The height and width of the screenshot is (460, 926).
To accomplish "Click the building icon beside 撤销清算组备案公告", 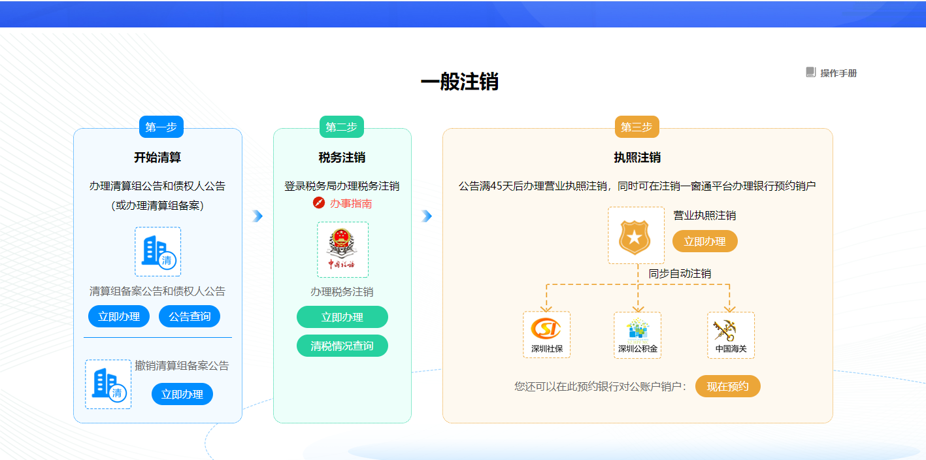I will coord(108,384).
